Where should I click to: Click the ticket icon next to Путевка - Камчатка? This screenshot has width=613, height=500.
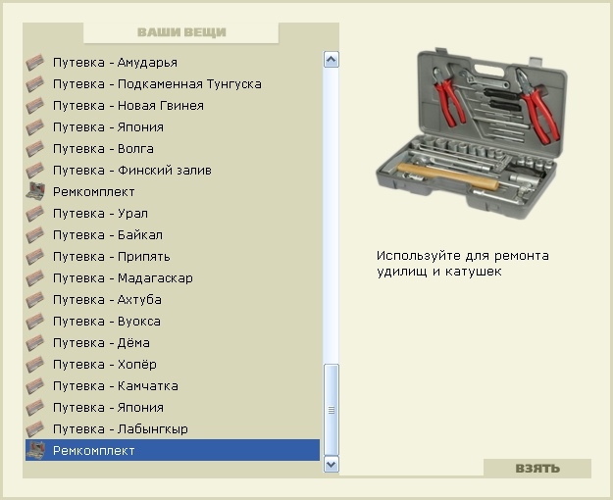pyautogui.click(x=35, y=386)
